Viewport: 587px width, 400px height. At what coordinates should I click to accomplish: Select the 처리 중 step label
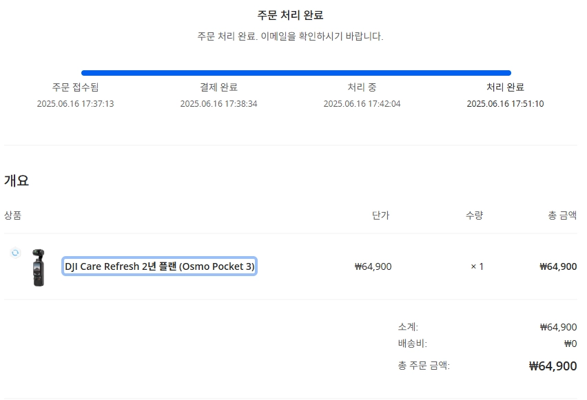[x=362, y=87]
